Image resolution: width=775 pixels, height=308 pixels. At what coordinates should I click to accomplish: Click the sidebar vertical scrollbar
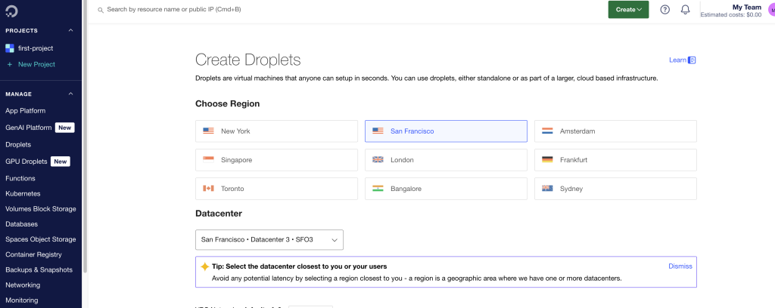coord(85,137)
